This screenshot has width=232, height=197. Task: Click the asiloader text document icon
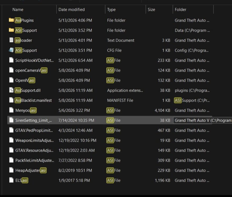(x=11, y=40)
